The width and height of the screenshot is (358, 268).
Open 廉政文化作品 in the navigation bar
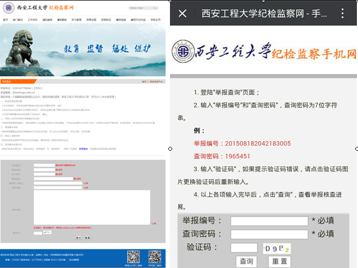[x=138, y=20]
